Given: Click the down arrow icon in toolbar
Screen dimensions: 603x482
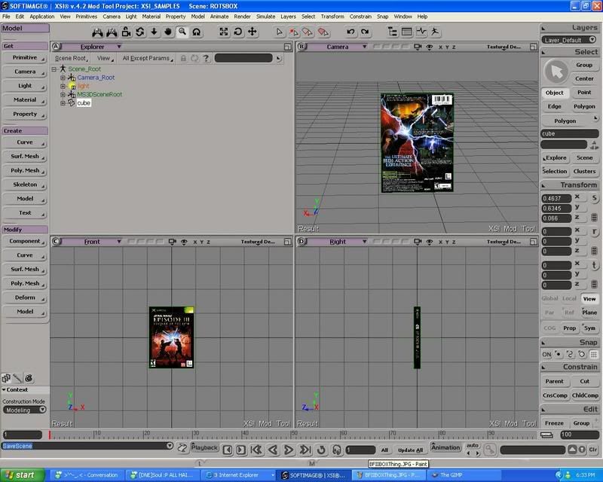Looking at the screenshot, I should pyautogui.click(x=154, y=32).
